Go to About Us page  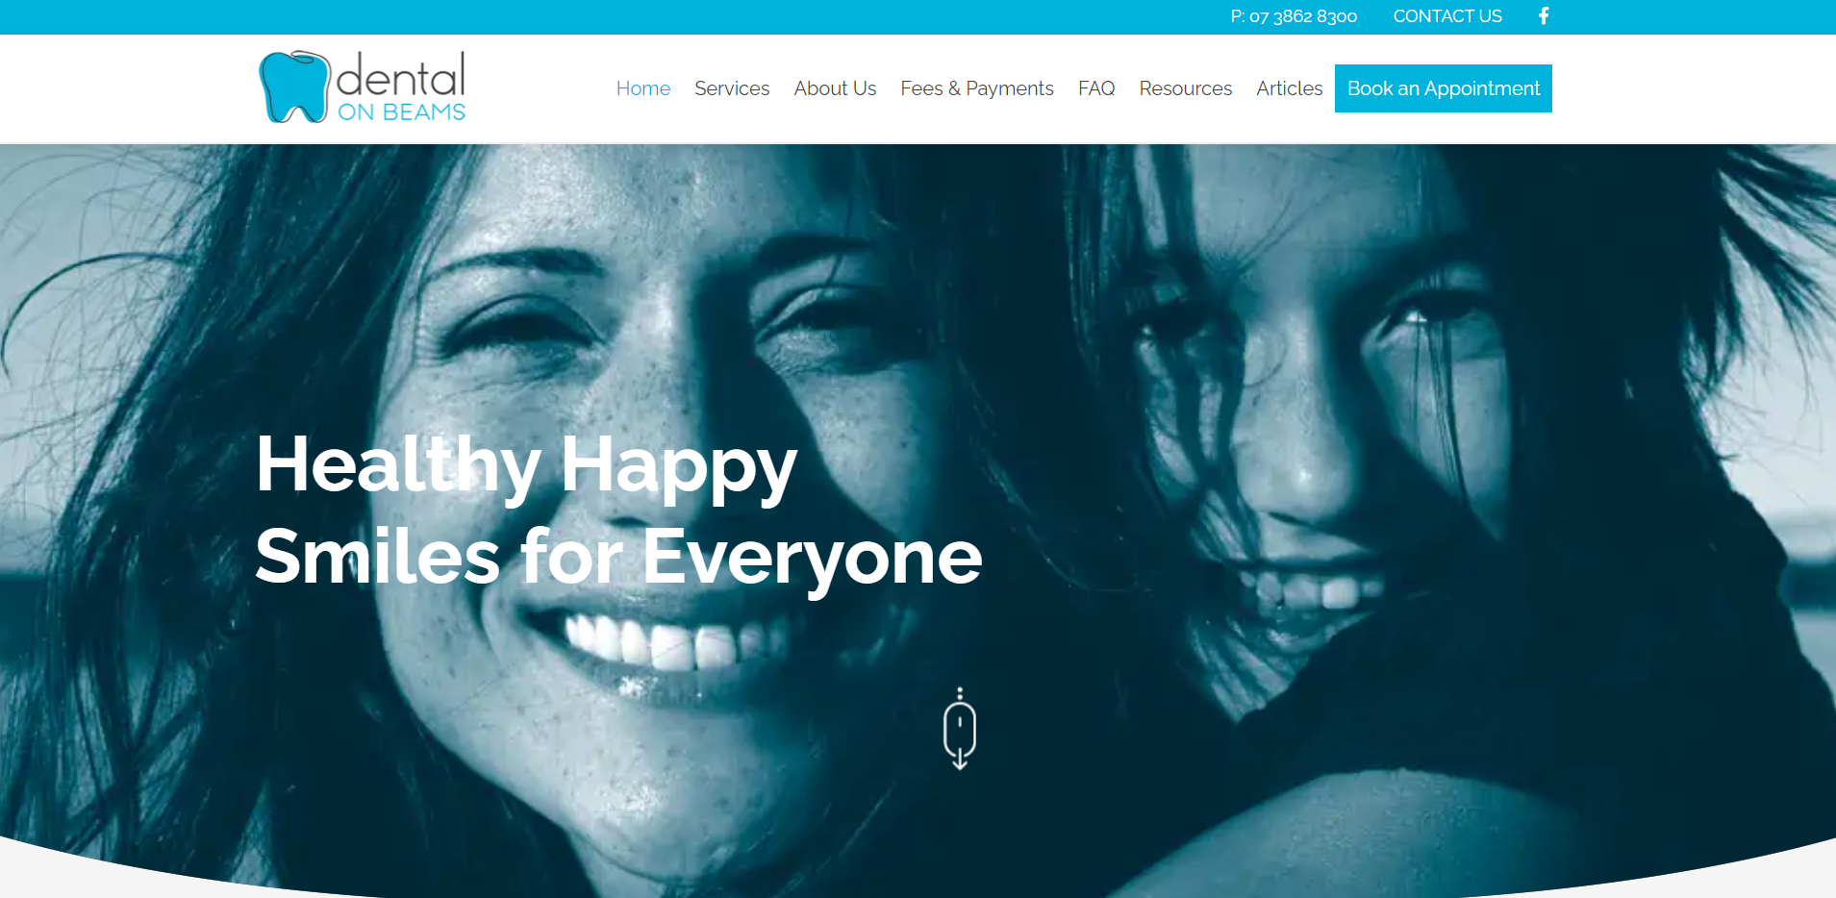835,88
